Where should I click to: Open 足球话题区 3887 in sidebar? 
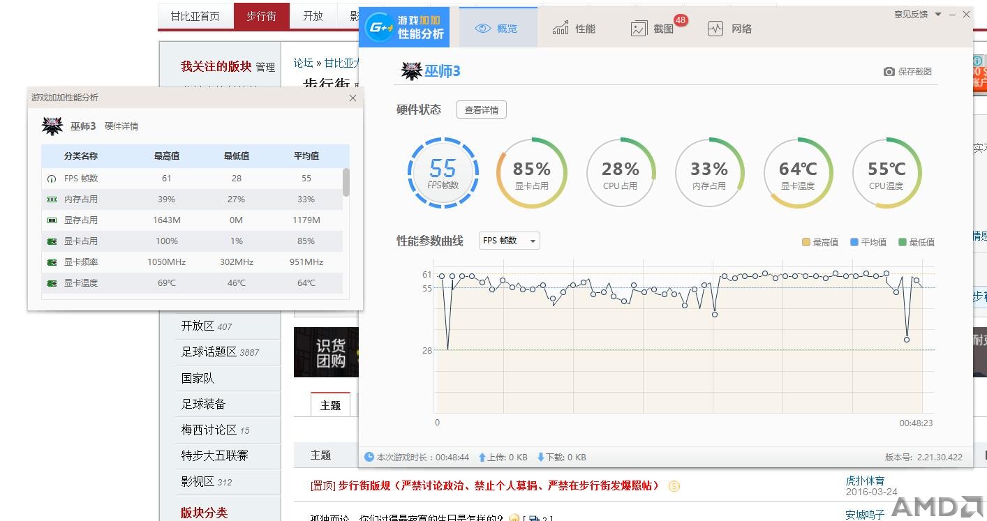click(x=220, y=352)
